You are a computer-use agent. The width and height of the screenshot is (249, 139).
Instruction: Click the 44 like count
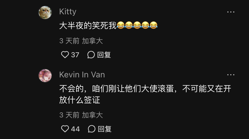coord(75,129)
